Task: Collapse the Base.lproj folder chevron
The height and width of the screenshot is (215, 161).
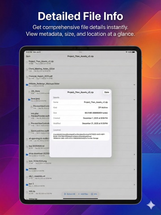Action: tap(134, 99)
